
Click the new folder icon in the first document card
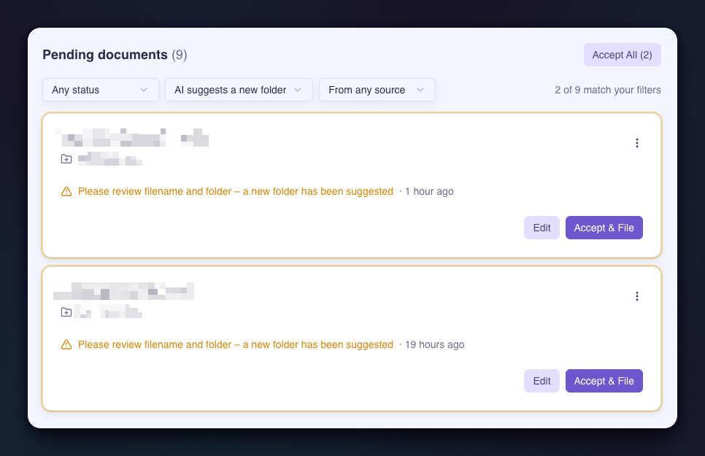(x=66, y=159)
